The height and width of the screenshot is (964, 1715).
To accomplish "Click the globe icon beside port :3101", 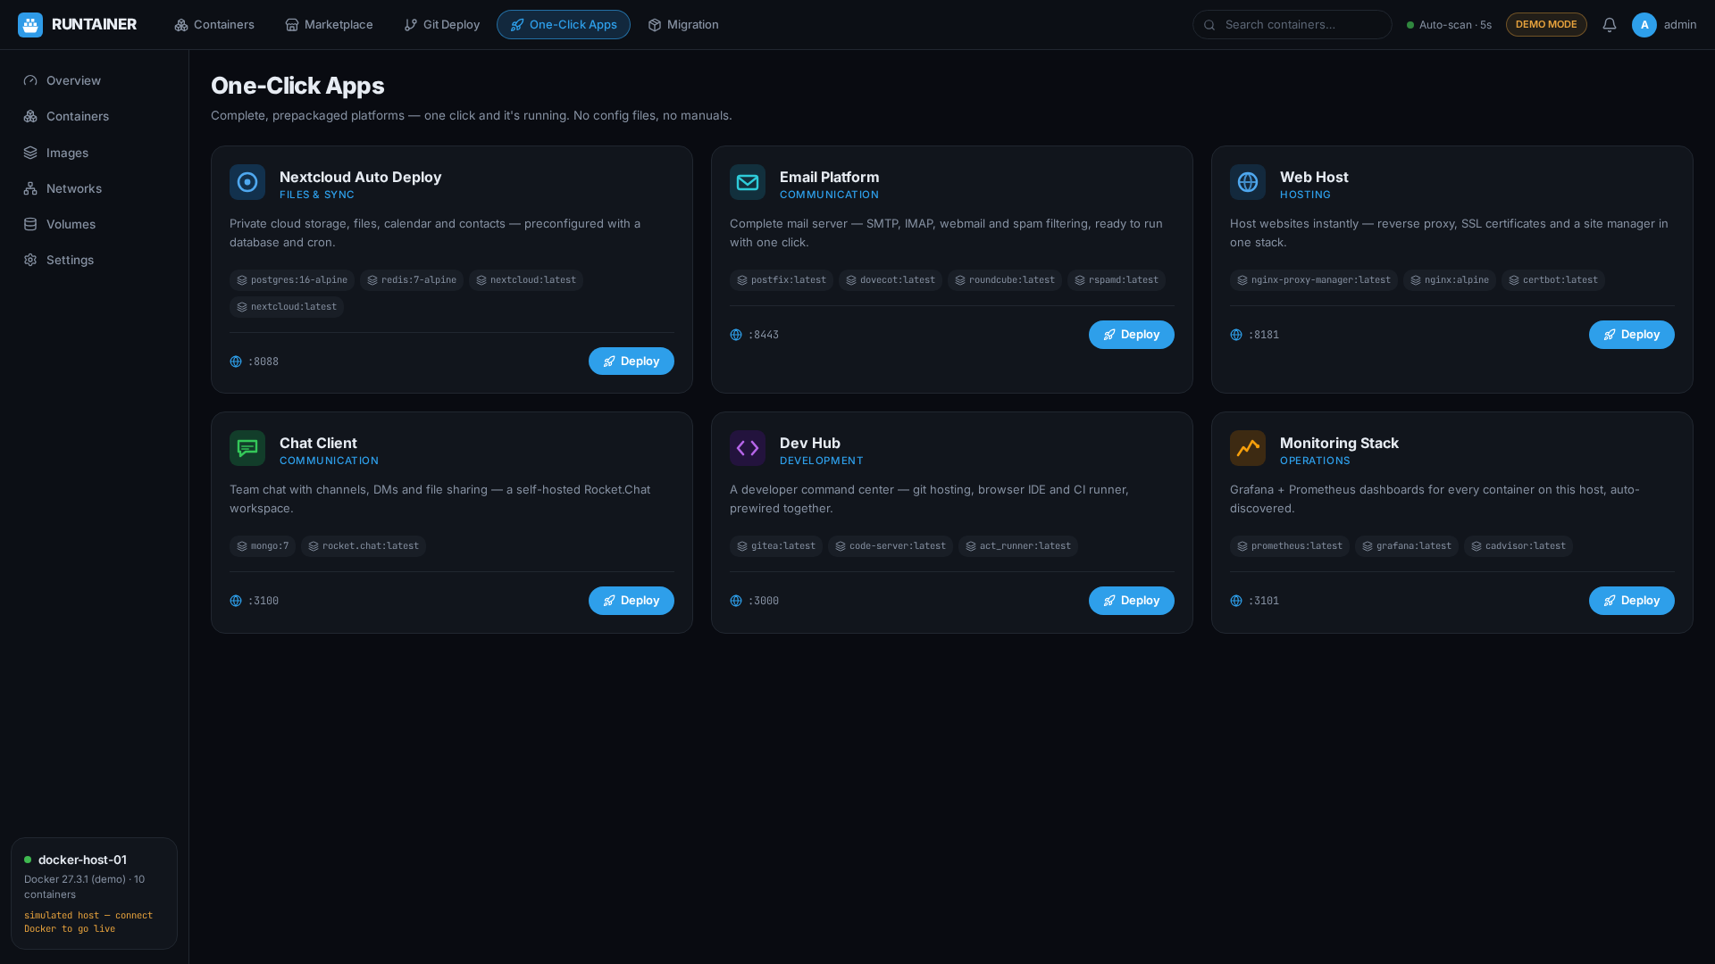I will [1236, 601].
